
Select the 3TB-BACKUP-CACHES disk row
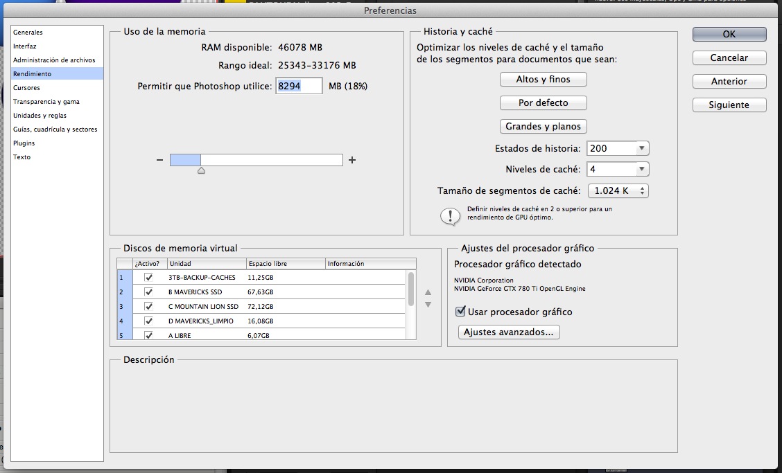click(261, 277)
